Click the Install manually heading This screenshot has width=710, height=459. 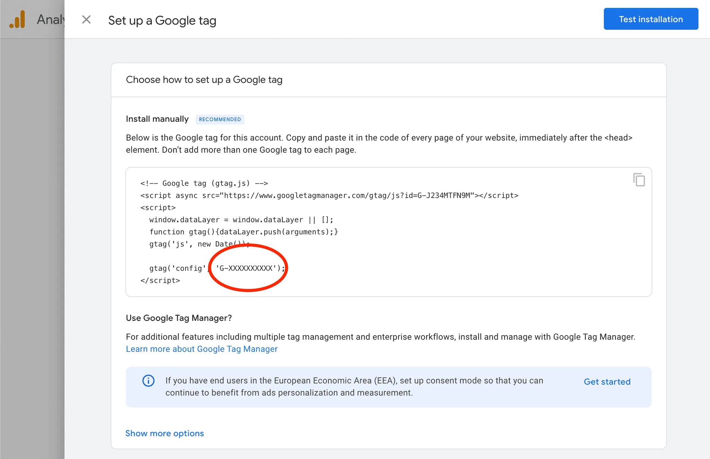pos(157,119)
